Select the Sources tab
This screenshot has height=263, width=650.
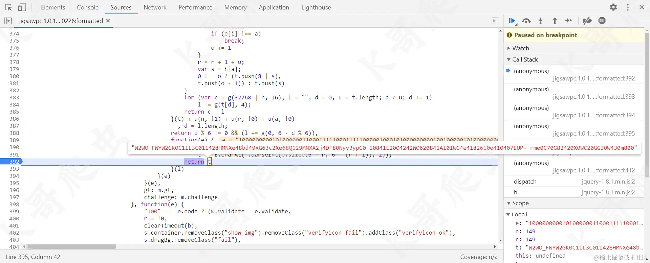[x=121, y=7]
